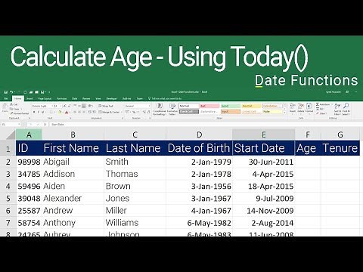Viewport: 363px width, 272px height.
Task: Cut the selected cells
Action: tap(14, 104)
